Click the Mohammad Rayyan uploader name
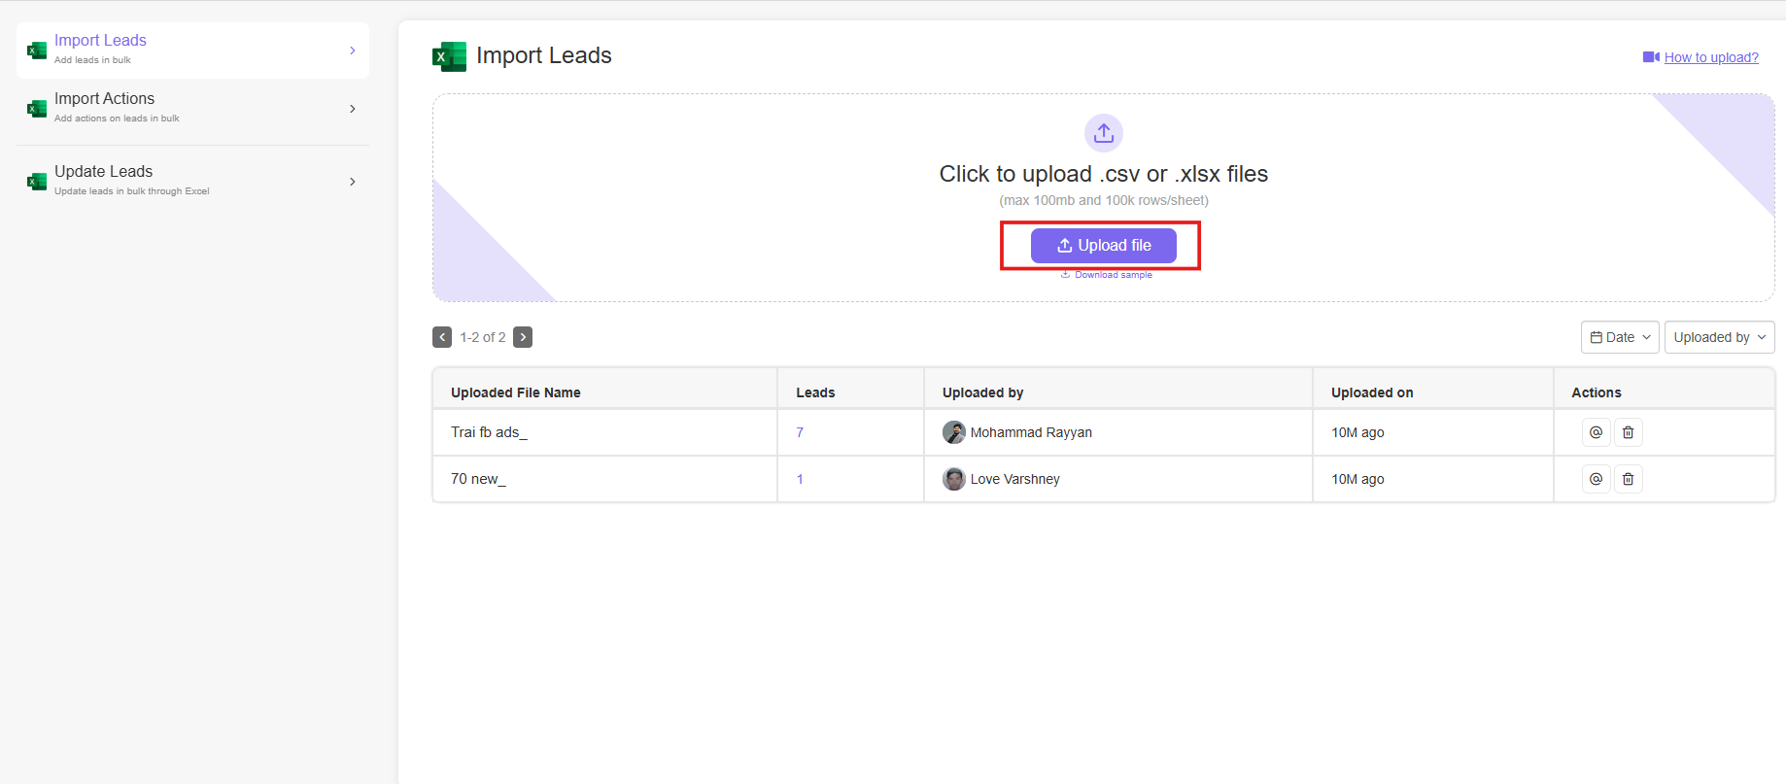 click(x=1031, y=432)
